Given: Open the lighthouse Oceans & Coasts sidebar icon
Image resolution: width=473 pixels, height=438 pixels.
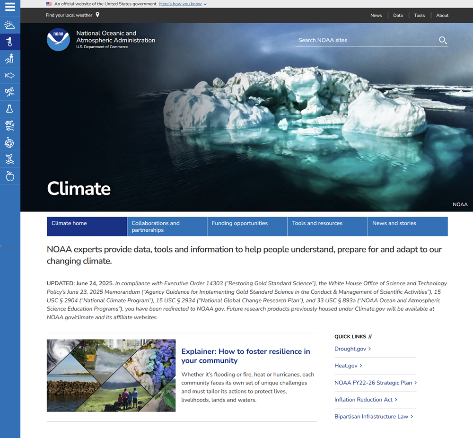Looking at the screenshot, I should [x=10, y=59].
